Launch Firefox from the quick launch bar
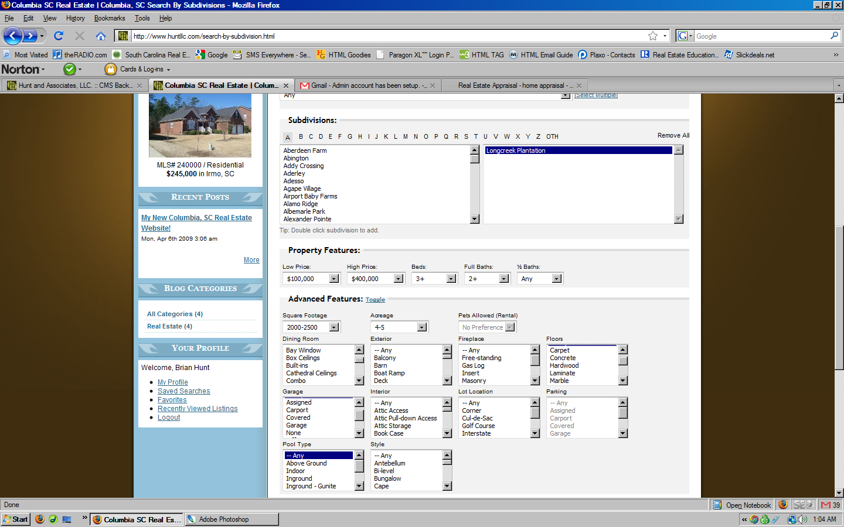The height and width of the screenshot is (527, 844). pyautogui.click(x=40, y=519)
